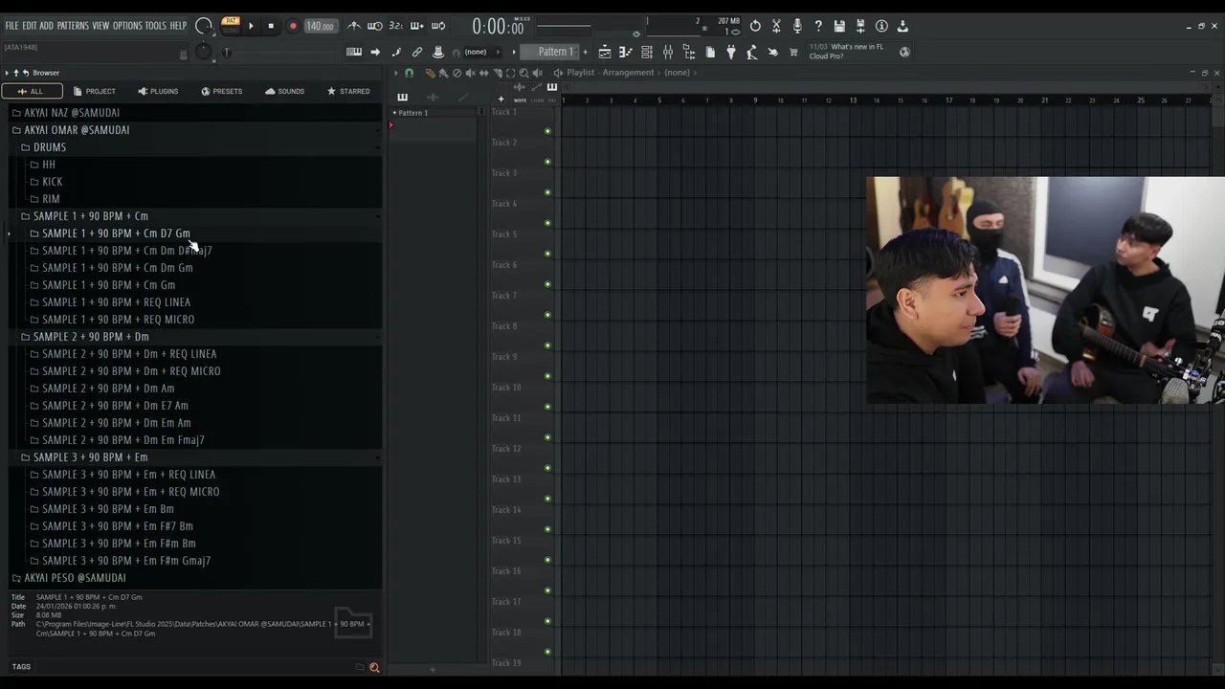This screenshot has height=689, width=1225.
Task: Switch to SONG mode
Action: (230, 31)
